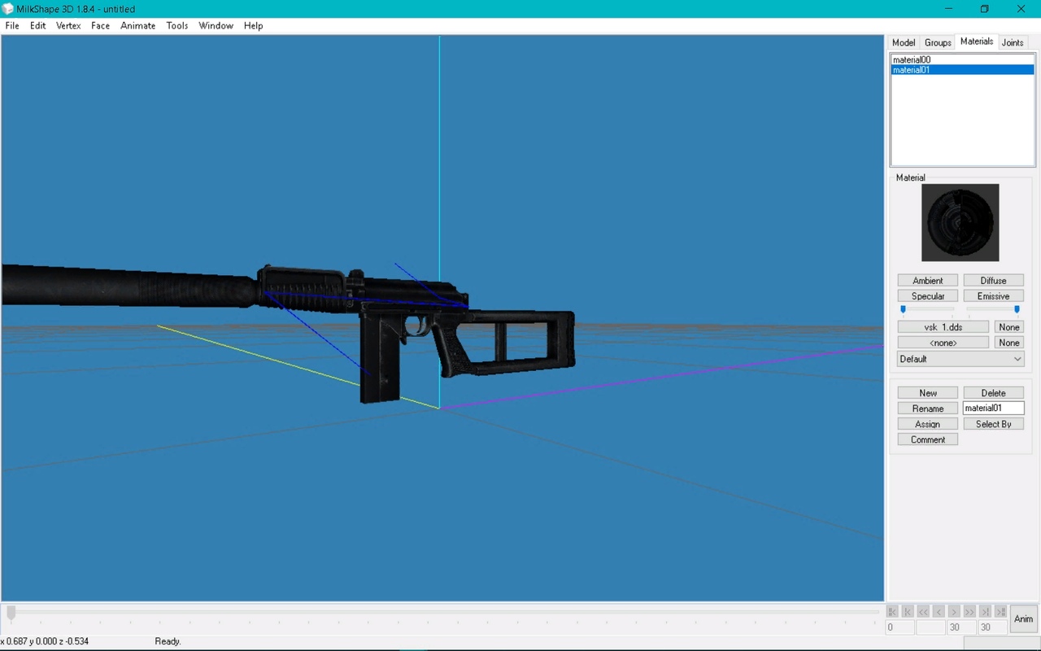Open the Joints tab
This screenshot has width=1041, height=651.
tap(1013, 42)
